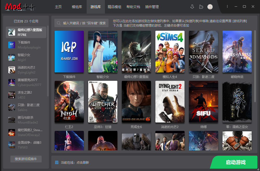Click the L4D2 game icon in the sidebar

(12, 95)
